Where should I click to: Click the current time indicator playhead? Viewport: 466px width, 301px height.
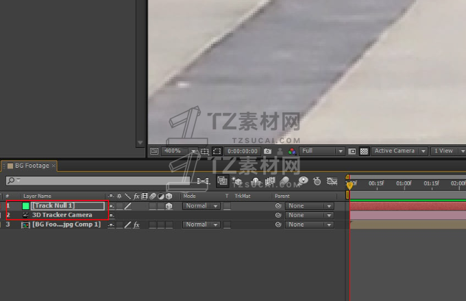(349, 185)
